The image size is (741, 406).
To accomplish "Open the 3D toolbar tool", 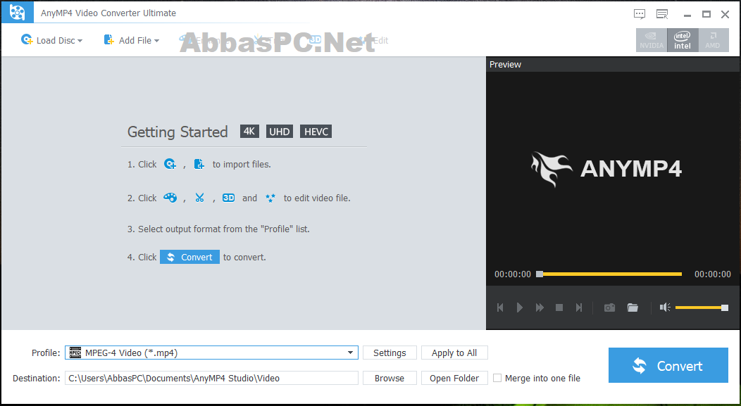I will point(315,40).
